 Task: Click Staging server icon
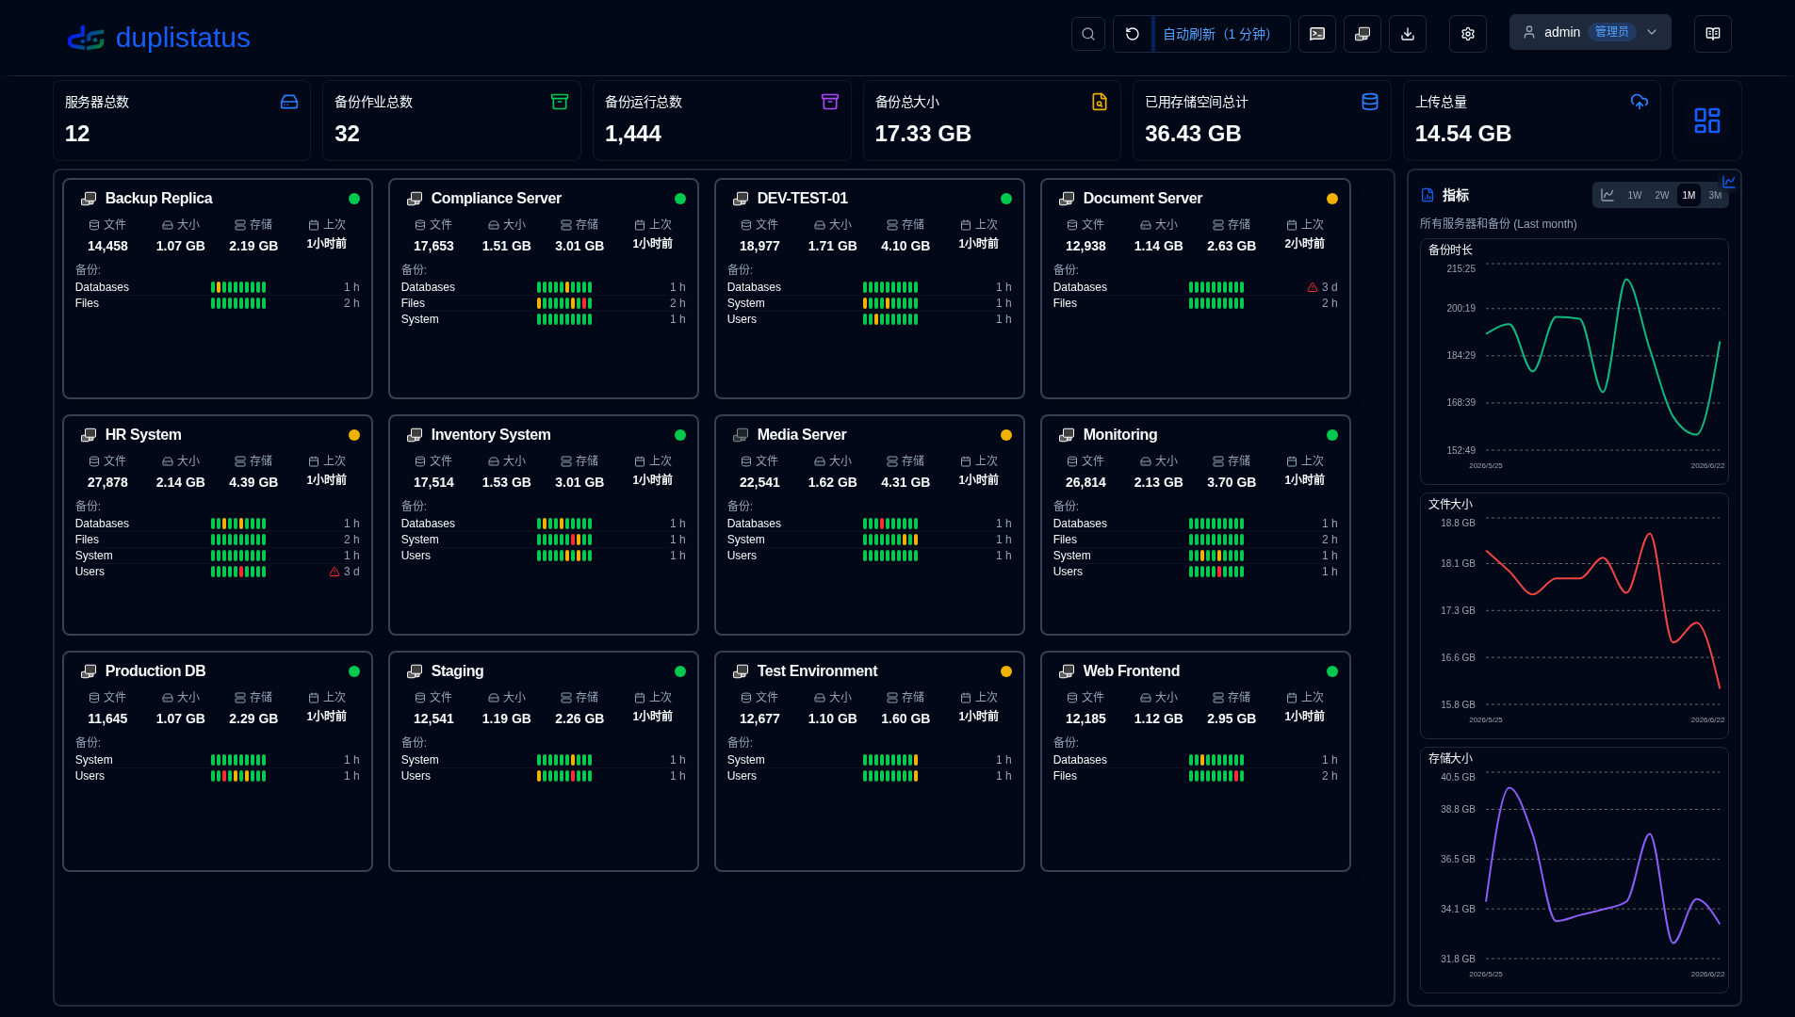[x=415, y=671]
